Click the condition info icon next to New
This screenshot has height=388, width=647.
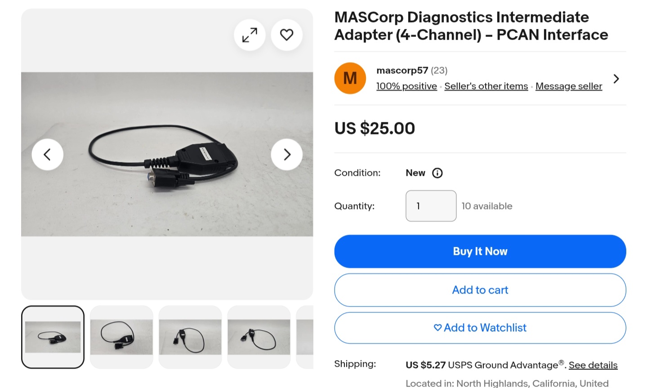tap(437, 173)
